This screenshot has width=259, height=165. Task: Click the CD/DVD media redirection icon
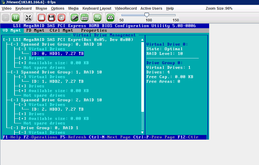[61, 18]
